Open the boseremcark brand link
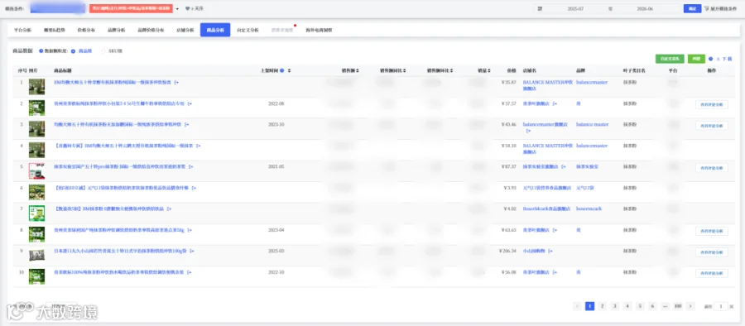Screen dimensions: 745x326 tap(589, 209)
